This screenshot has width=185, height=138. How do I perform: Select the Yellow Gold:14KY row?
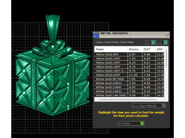pos(129,62)
